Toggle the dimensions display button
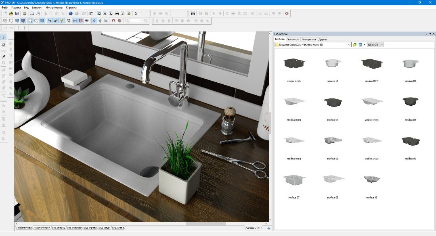 pos(75,20)
